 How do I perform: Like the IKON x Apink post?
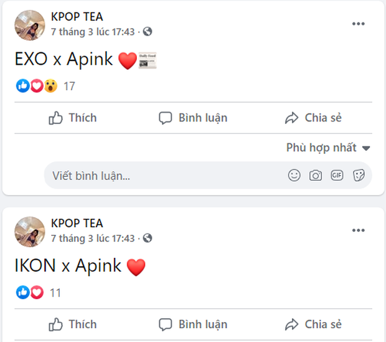[73, 325]
